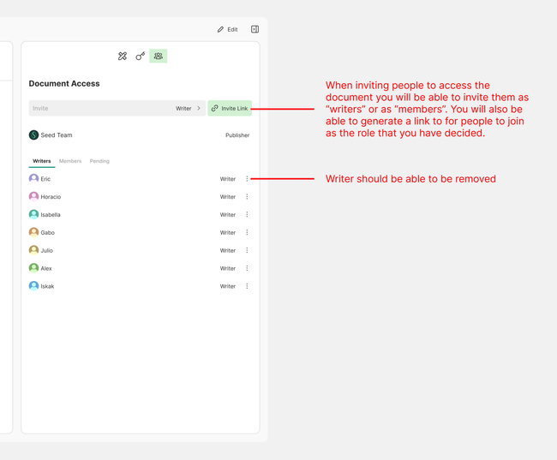Open Gabo's three-dot options menu

[247, 233]
